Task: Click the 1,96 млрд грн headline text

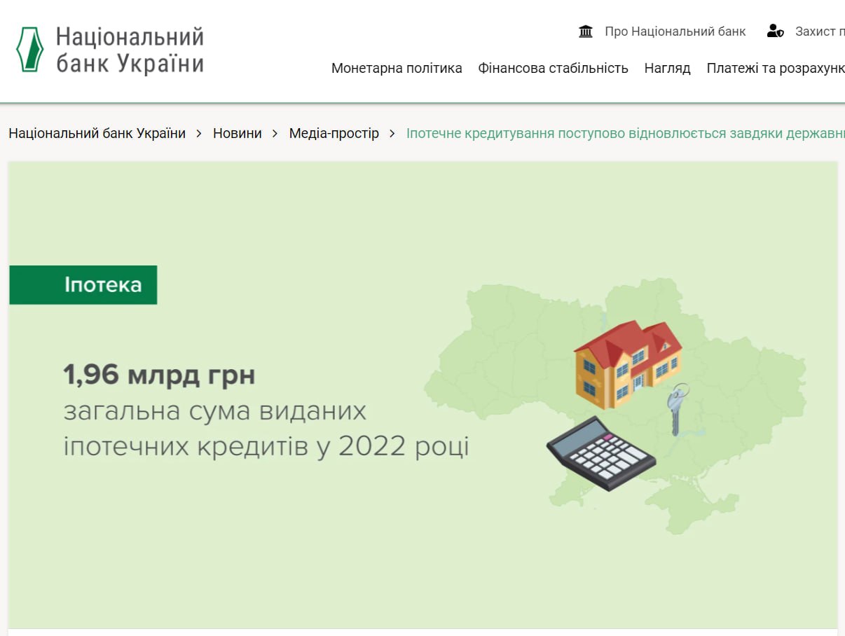Action: [159, 375]
